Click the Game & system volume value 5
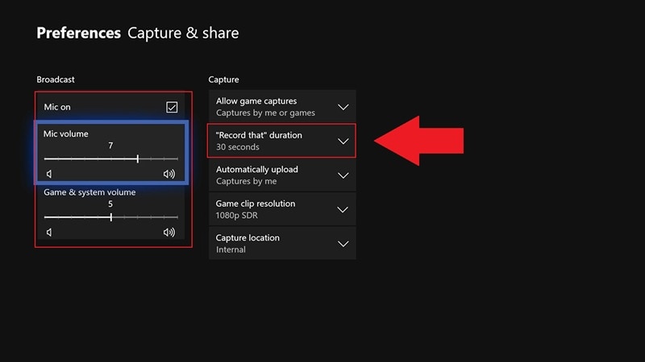Screen dimensions: 645x362 click(110, 204)
